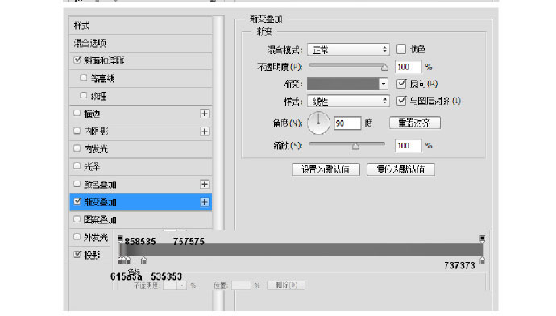This screenshot has width=556, height=316.
Task: Enable the 图案叠加 checkbox
Action: tap(77, 218)
